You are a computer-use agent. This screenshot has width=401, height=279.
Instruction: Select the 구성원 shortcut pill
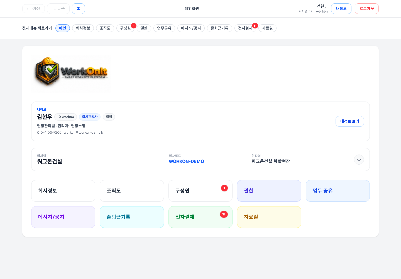point(125,28)
